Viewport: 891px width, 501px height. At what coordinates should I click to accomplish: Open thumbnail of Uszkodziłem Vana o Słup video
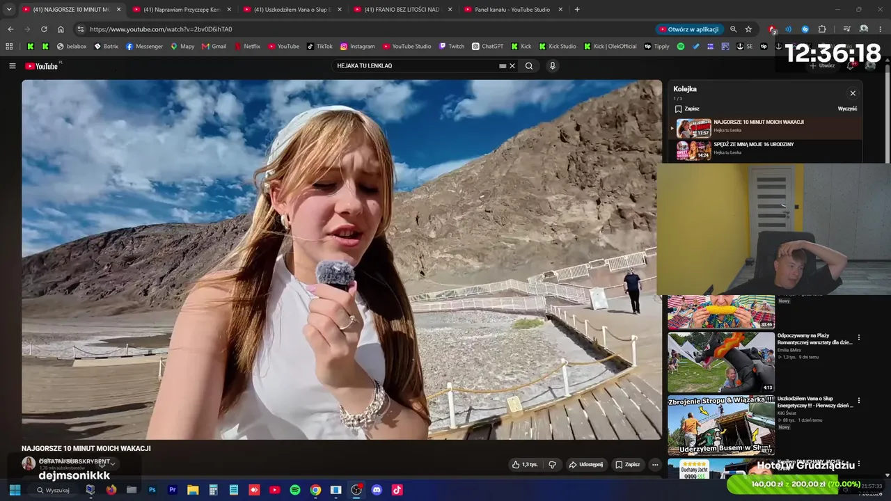coord(721,425)
